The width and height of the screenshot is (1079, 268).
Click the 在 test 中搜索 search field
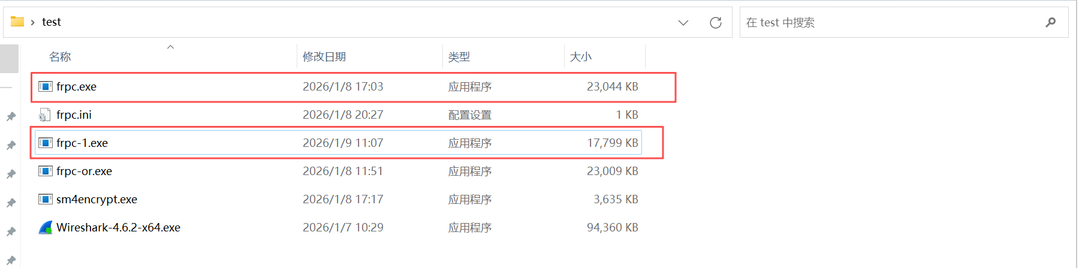(887, 23)
